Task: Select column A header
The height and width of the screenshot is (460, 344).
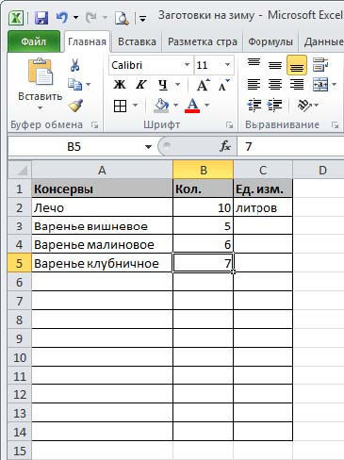Action: click(102, 170)
